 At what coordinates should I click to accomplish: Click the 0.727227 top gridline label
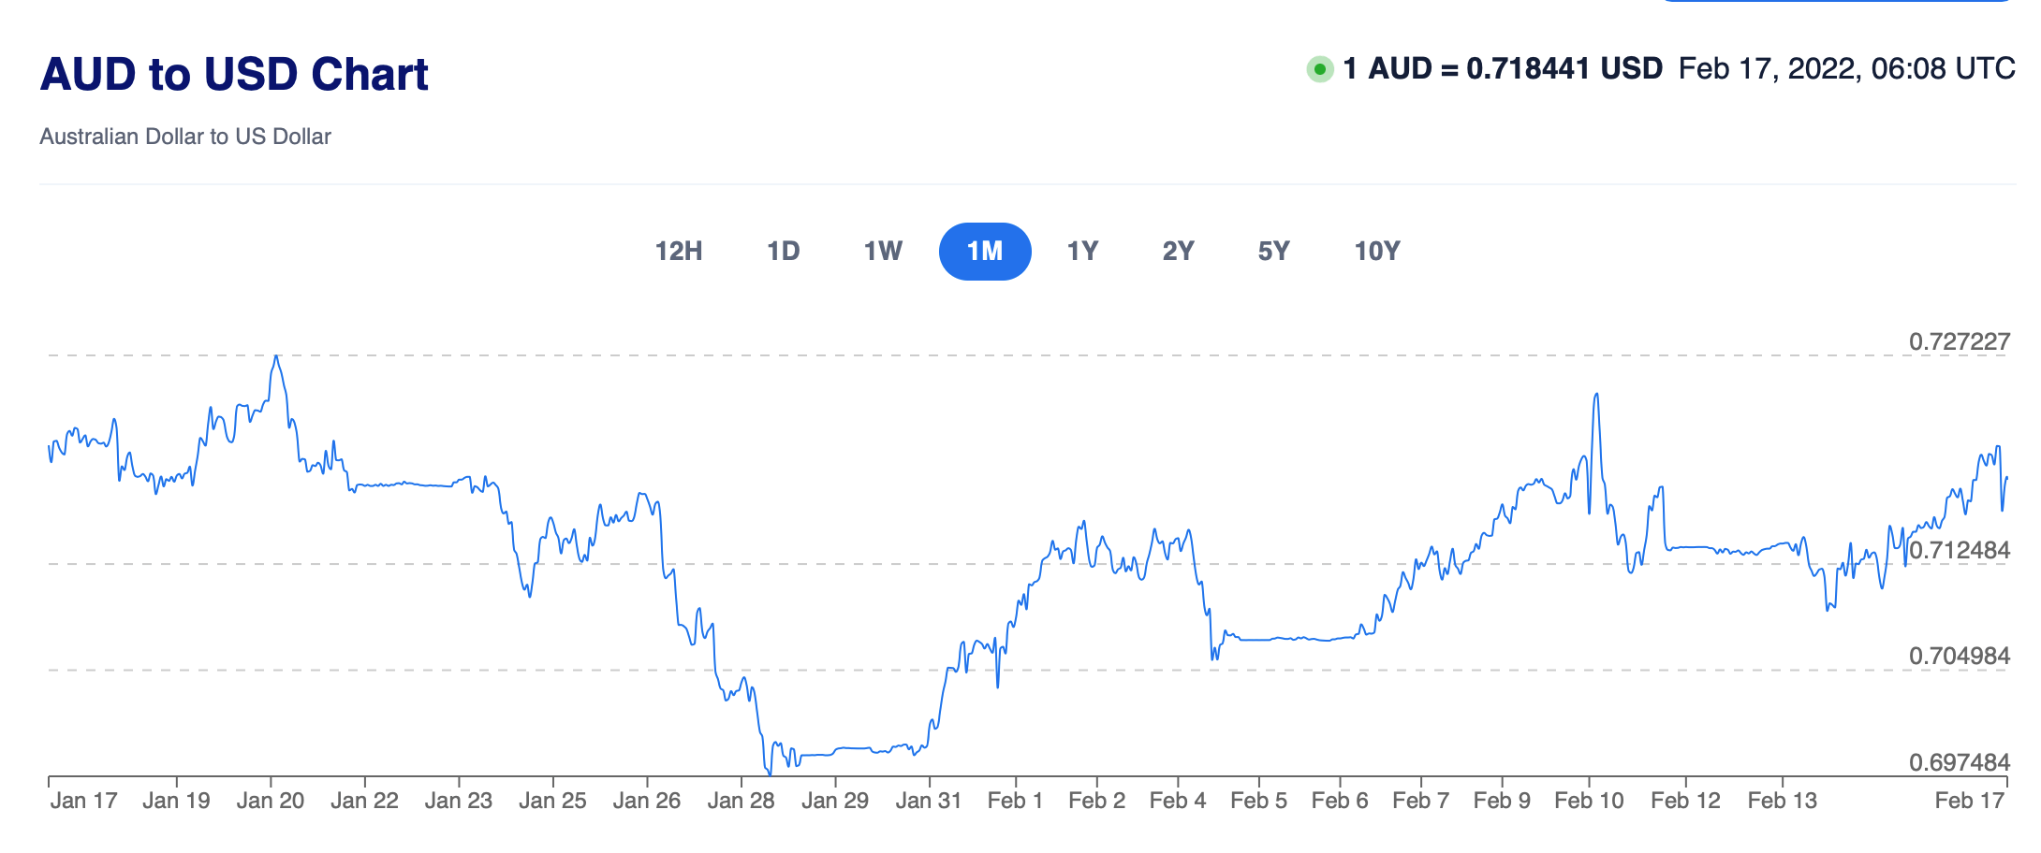pyautogui.click(x=1959, y=341)
